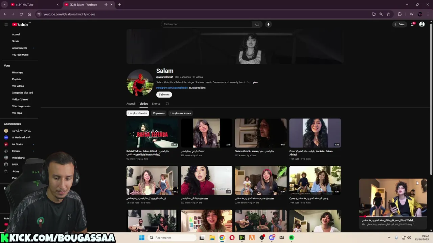Viewport: 433px width, 243px height.
Task: Open site information icon in address bar
Action: [39, 14]
